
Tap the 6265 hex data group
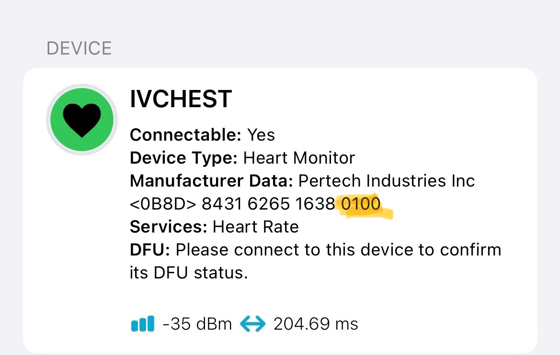tap(269, 204)
